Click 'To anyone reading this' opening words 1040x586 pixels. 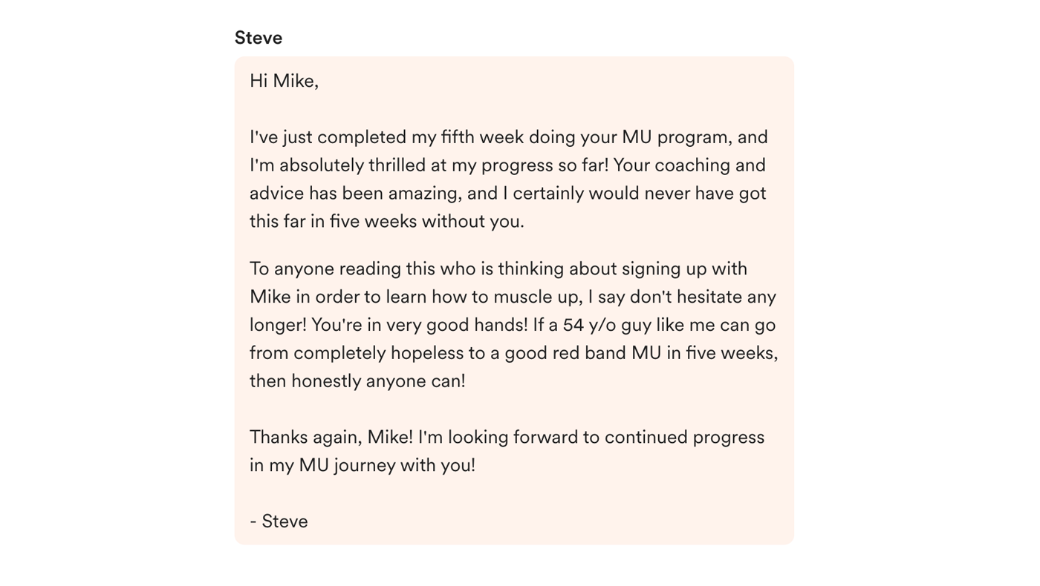(342, 269)
